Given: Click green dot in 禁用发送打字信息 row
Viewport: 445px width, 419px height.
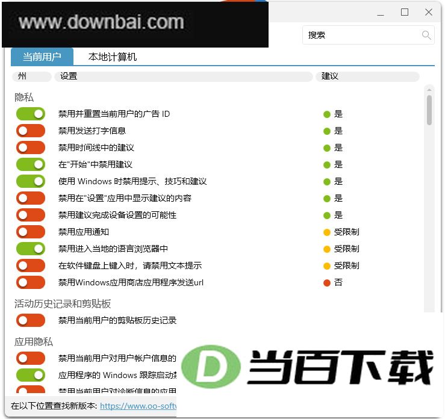Looking at the screenshot, I should (x=326, y=131).
